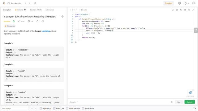Click the bookmark icon in editor toolbar
The height and width of the screenshot is (111, 198).
pyautogui.click(x=173, y=10)
